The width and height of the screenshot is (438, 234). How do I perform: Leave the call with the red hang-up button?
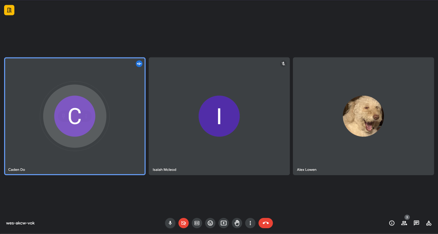tap(266, 223)
